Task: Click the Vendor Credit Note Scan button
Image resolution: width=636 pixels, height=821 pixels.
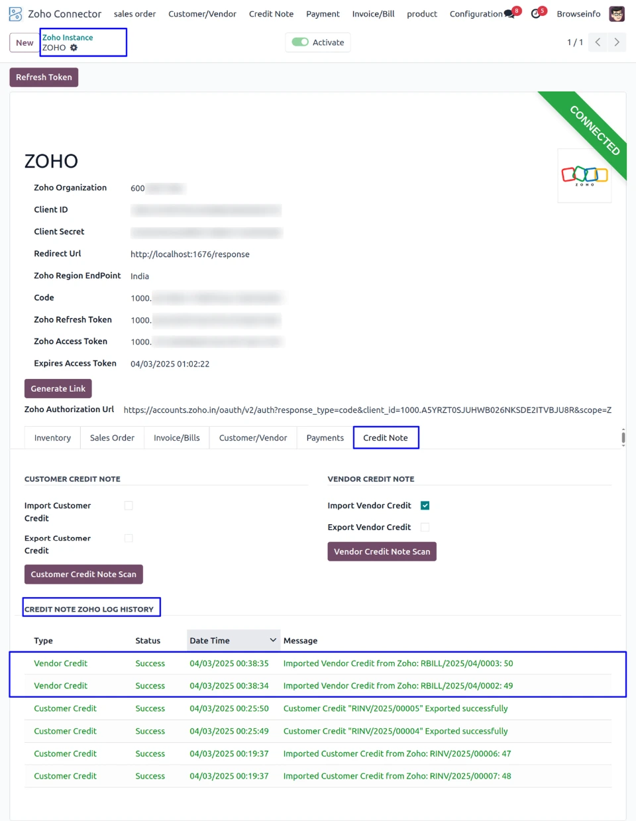Action: coord(382,551)
